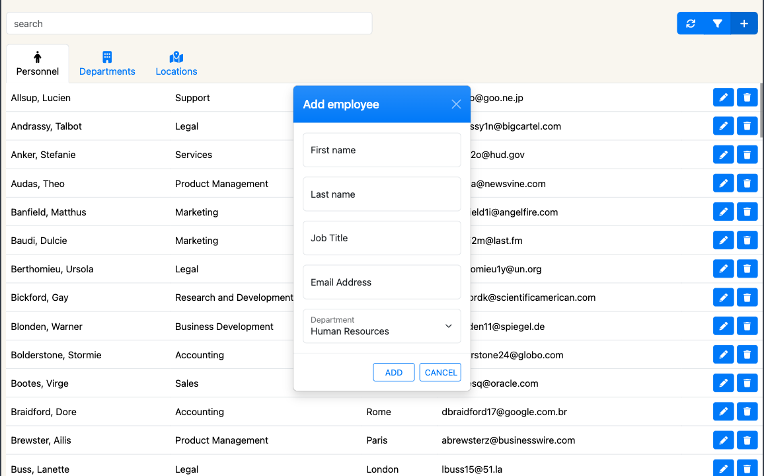Edit Bootes, Virge with pencil icon

(x=723, y=383)
